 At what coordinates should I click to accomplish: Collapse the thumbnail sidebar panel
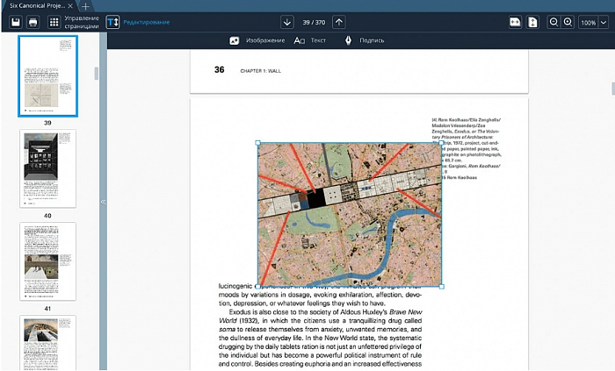tap(102, 202)
